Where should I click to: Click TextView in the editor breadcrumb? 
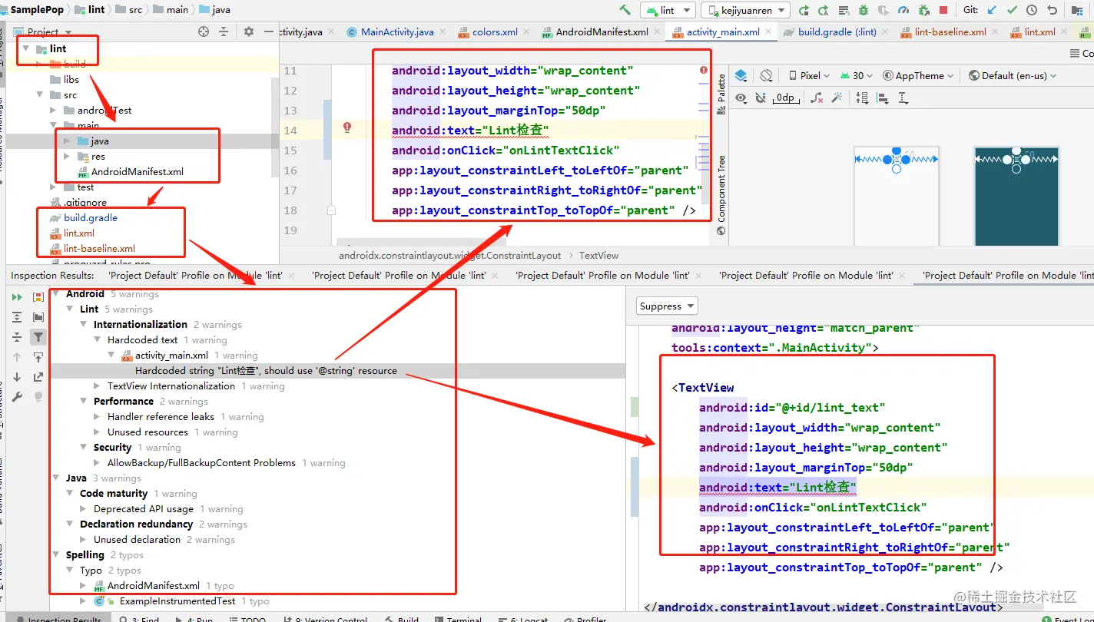pyautogui.click(x=599, y=255)
